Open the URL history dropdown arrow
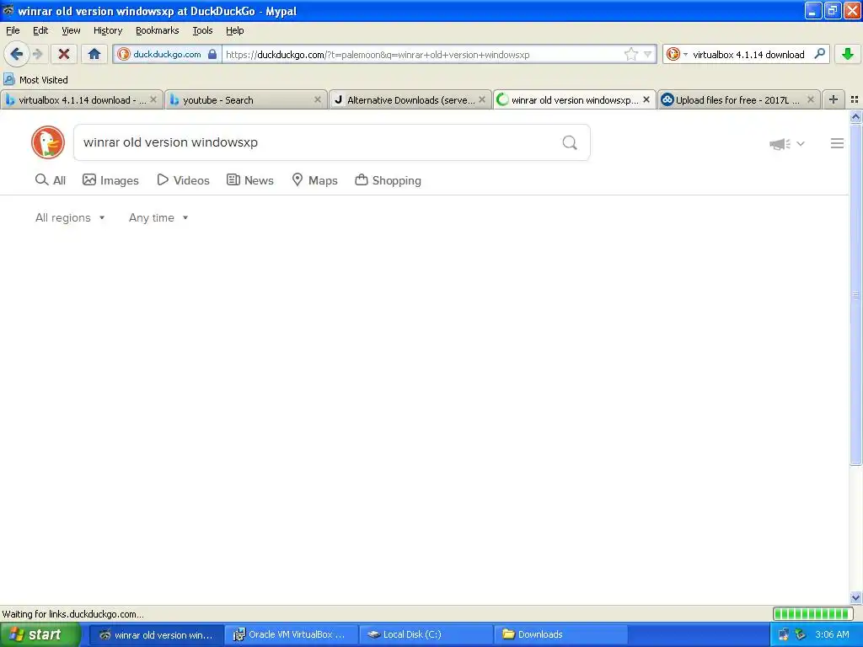Image resolution: width=863 pixels, height=647 pixels. (x=648, y=54)
